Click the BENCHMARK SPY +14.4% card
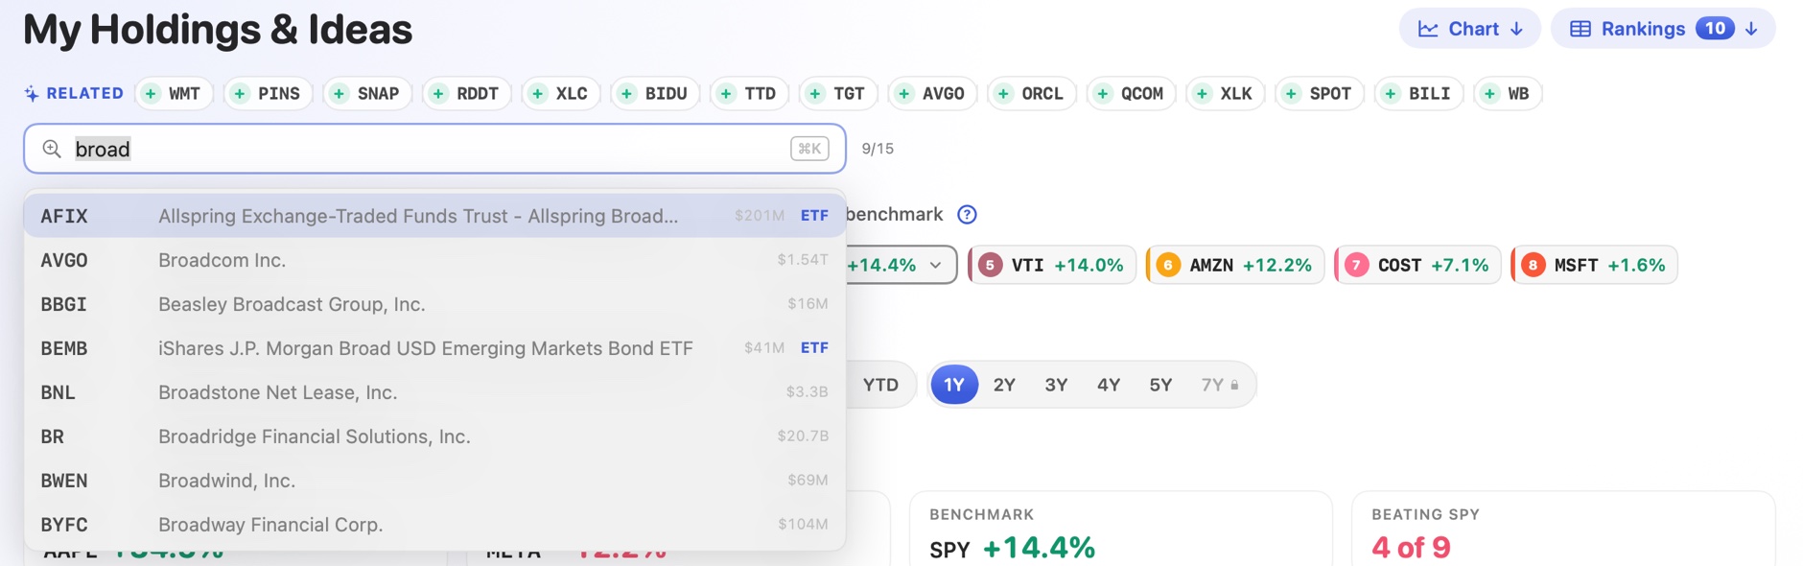The height and width of the screenshot is (566, 1803). pyautogui.click(x=1120, y=529)
